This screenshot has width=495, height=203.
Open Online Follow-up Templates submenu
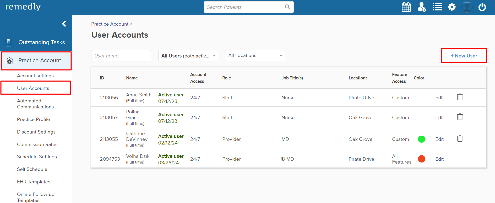coord(36,197)
